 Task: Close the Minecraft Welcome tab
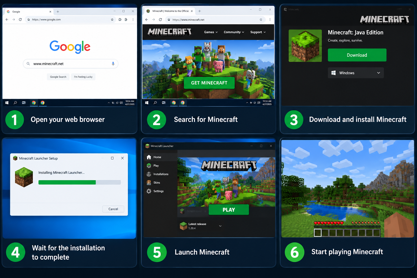[192, 11]
